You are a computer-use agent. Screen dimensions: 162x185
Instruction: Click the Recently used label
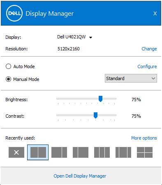coord(20,138)
